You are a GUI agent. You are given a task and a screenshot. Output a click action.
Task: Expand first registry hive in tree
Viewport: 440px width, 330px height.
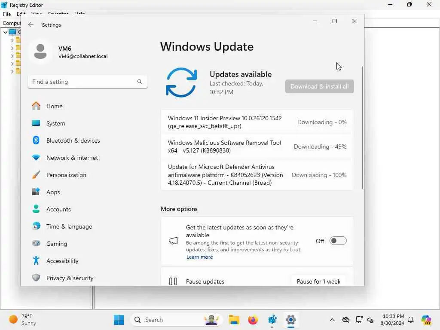[x=12, y=40]
